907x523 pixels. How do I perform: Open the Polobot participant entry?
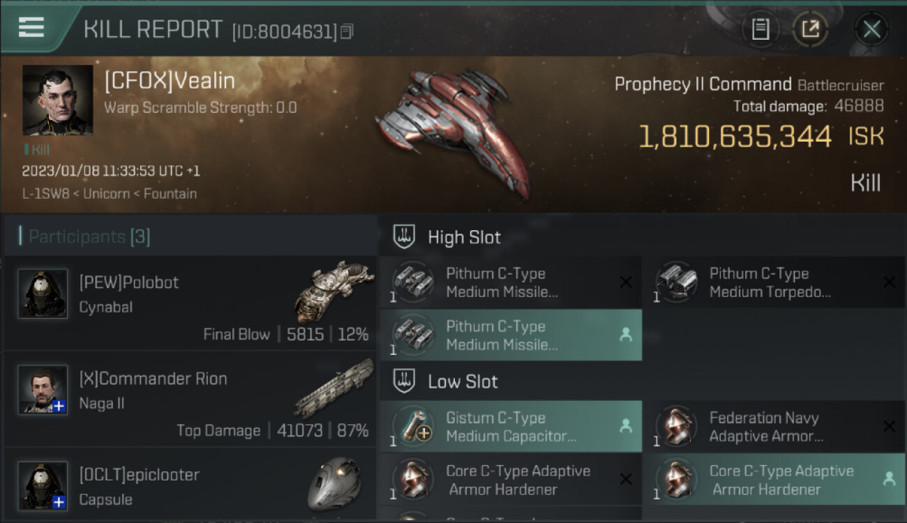point(190,303)
